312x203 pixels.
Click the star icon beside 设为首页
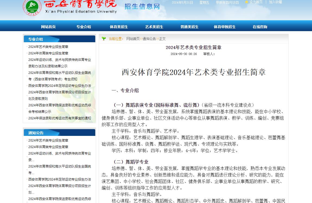pyautogui.click(x=247, y=2)
